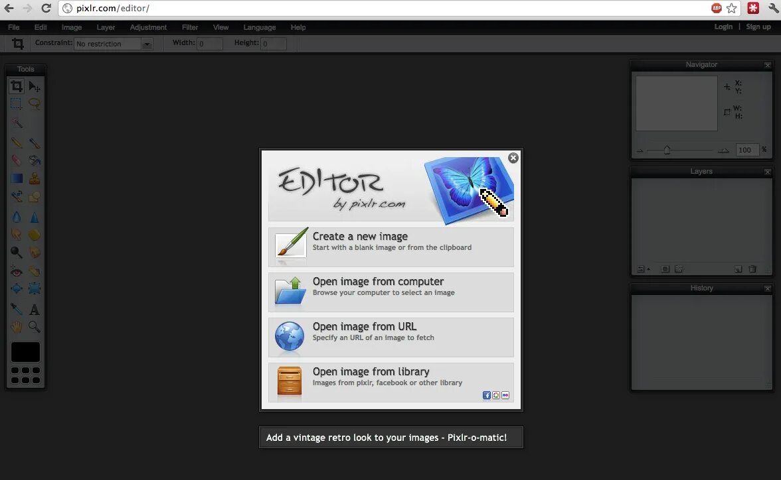Open the Image menu
The width and height of the screenshot is (781, 480).
click(x=72, y=27)
